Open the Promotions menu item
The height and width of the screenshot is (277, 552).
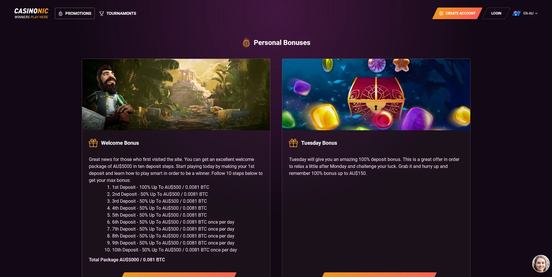click(x=75, y=13)
